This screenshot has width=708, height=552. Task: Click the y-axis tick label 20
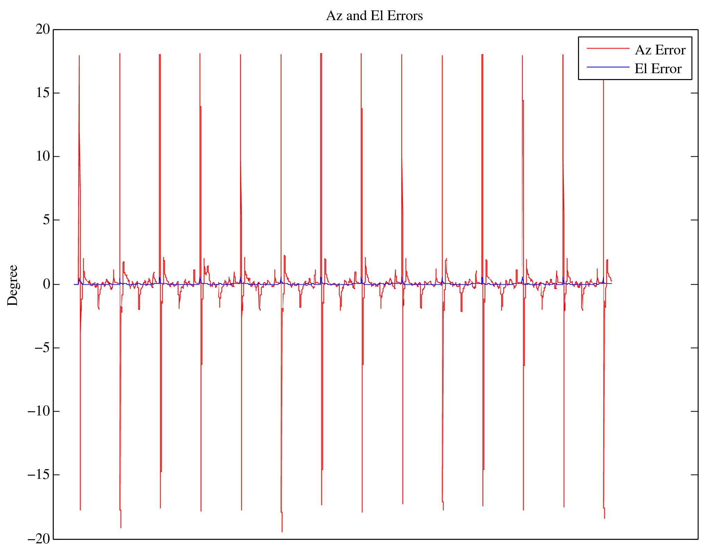(x=43, y=29)
